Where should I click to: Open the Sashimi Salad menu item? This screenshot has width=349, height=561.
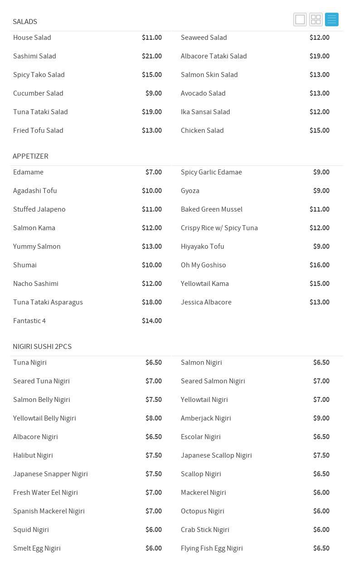coord(34,56)
